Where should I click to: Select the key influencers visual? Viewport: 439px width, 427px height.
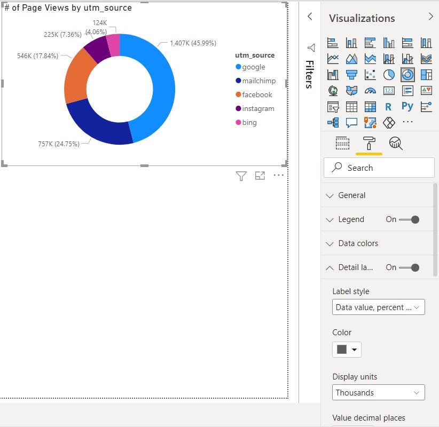pyautogui.click(x=426, y=107)
